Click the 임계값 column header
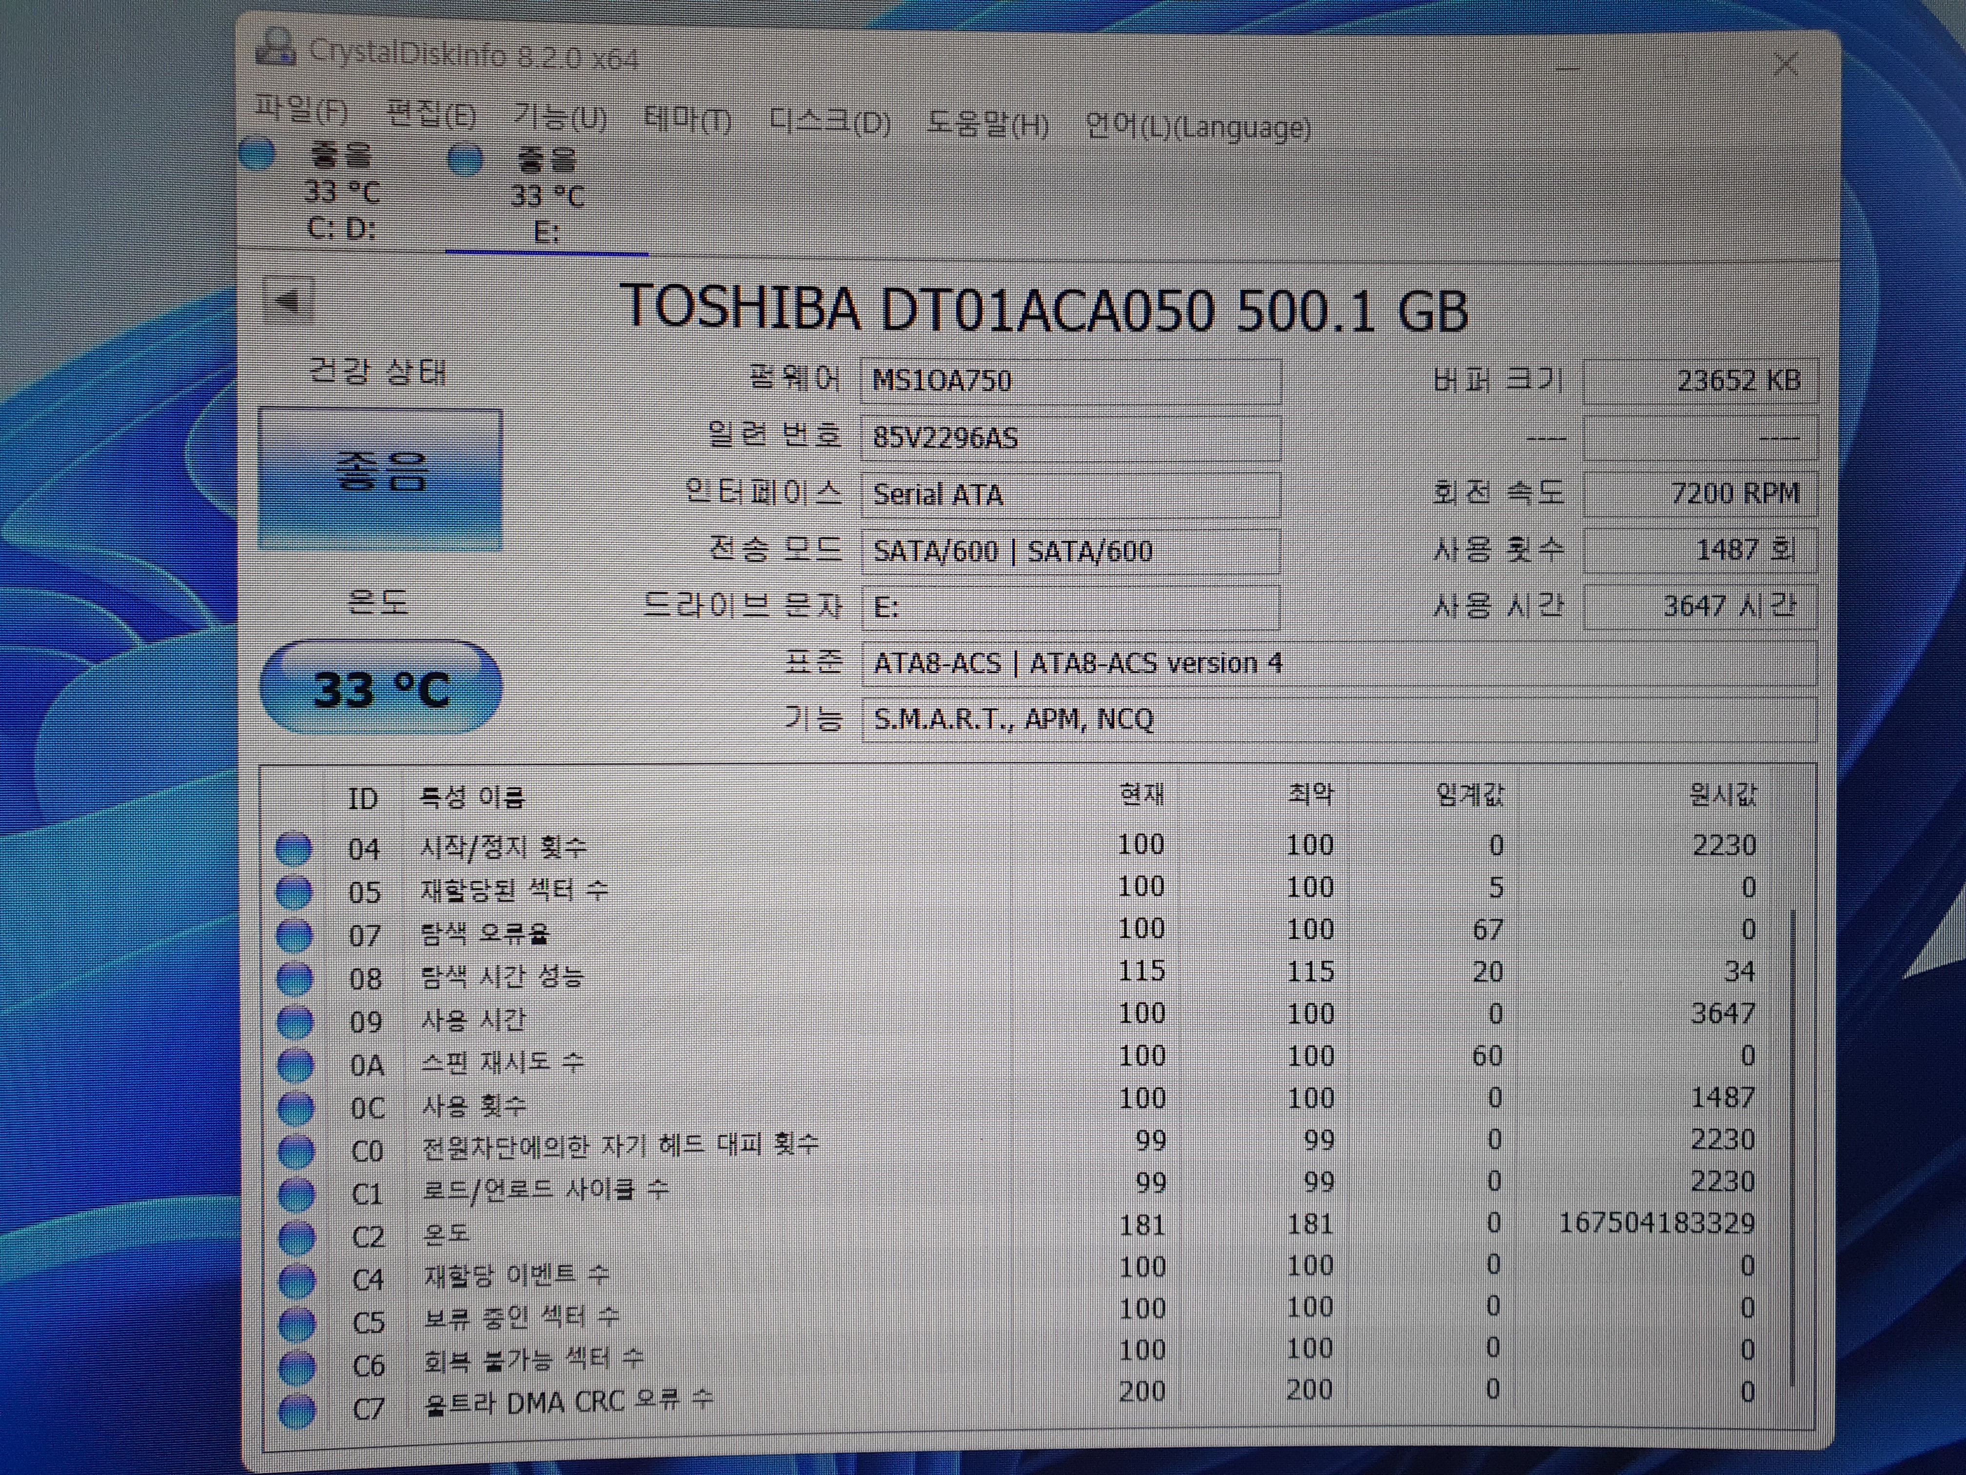 (1470, 794)
